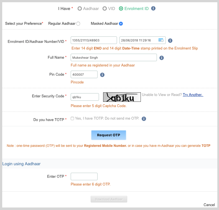Click 'Full name as registered in your Aadhaar' hint
This screenshot has height=210, width=219.
[103, 65]
